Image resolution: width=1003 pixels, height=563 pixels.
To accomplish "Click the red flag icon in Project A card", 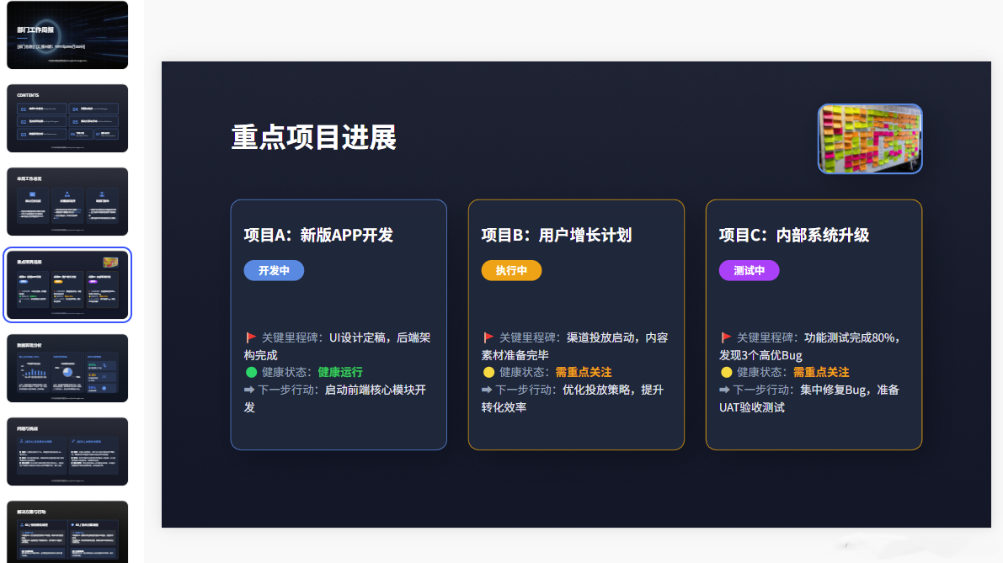I will [x=251, y=337].
